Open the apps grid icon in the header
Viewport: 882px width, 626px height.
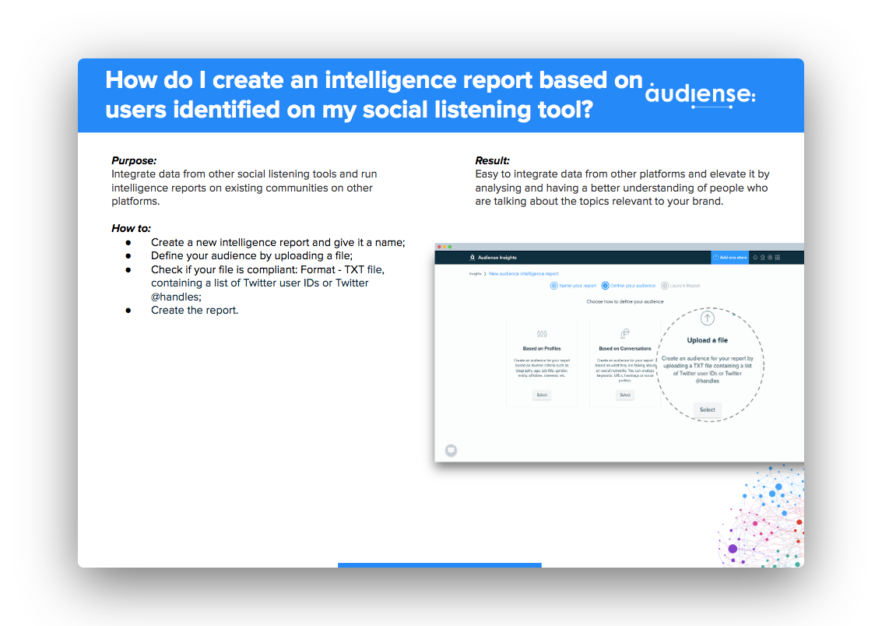778,258
